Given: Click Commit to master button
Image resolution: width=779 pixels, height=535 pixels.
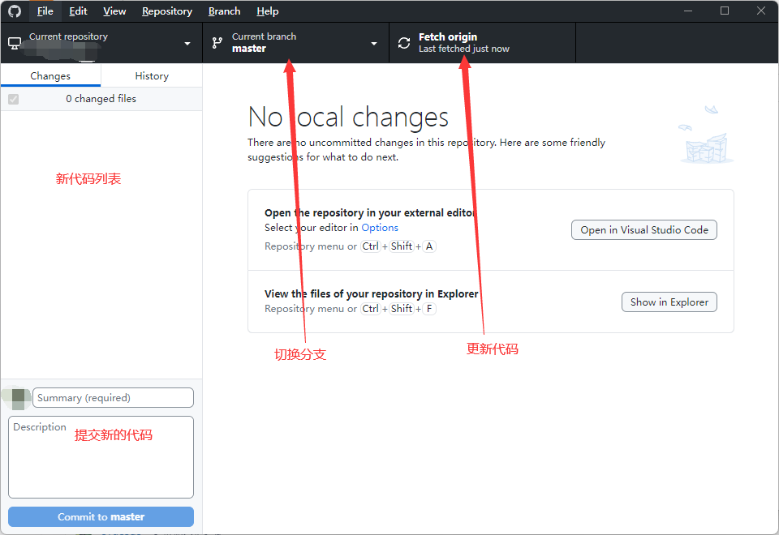Looking at the screenshot, I should tap(101, 516).
